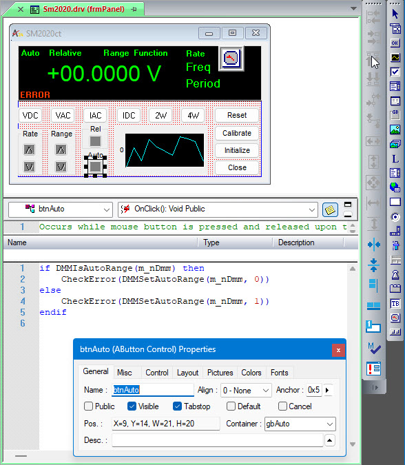Pick the globe browser control tool

pos(395,187)
